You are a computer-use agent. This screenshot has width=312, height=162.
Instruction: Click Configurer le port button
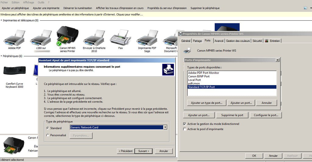(x=266, y=115)
